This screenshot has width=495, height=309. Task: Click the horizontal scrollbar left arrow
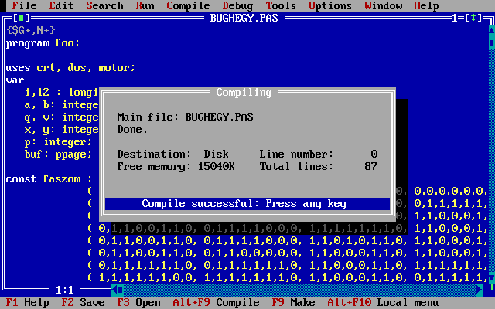114,290
